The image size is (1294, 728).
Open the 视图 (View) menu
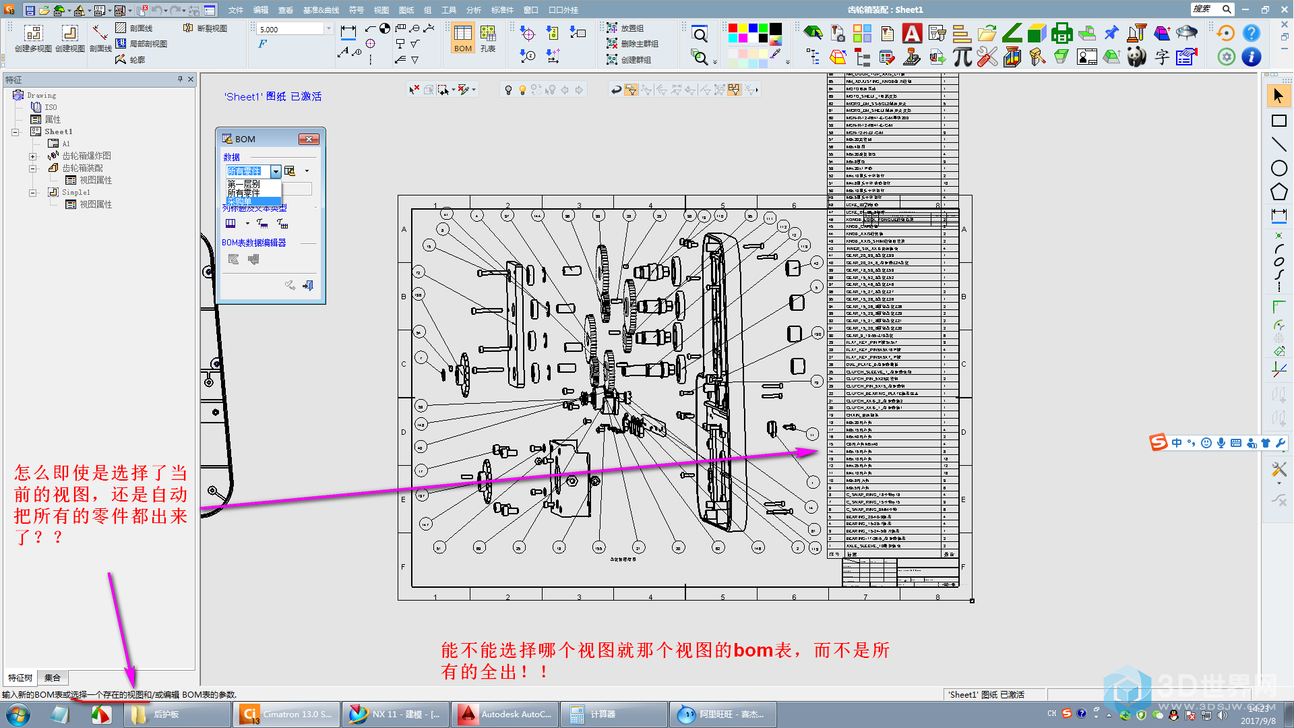(x=381, y=10)
